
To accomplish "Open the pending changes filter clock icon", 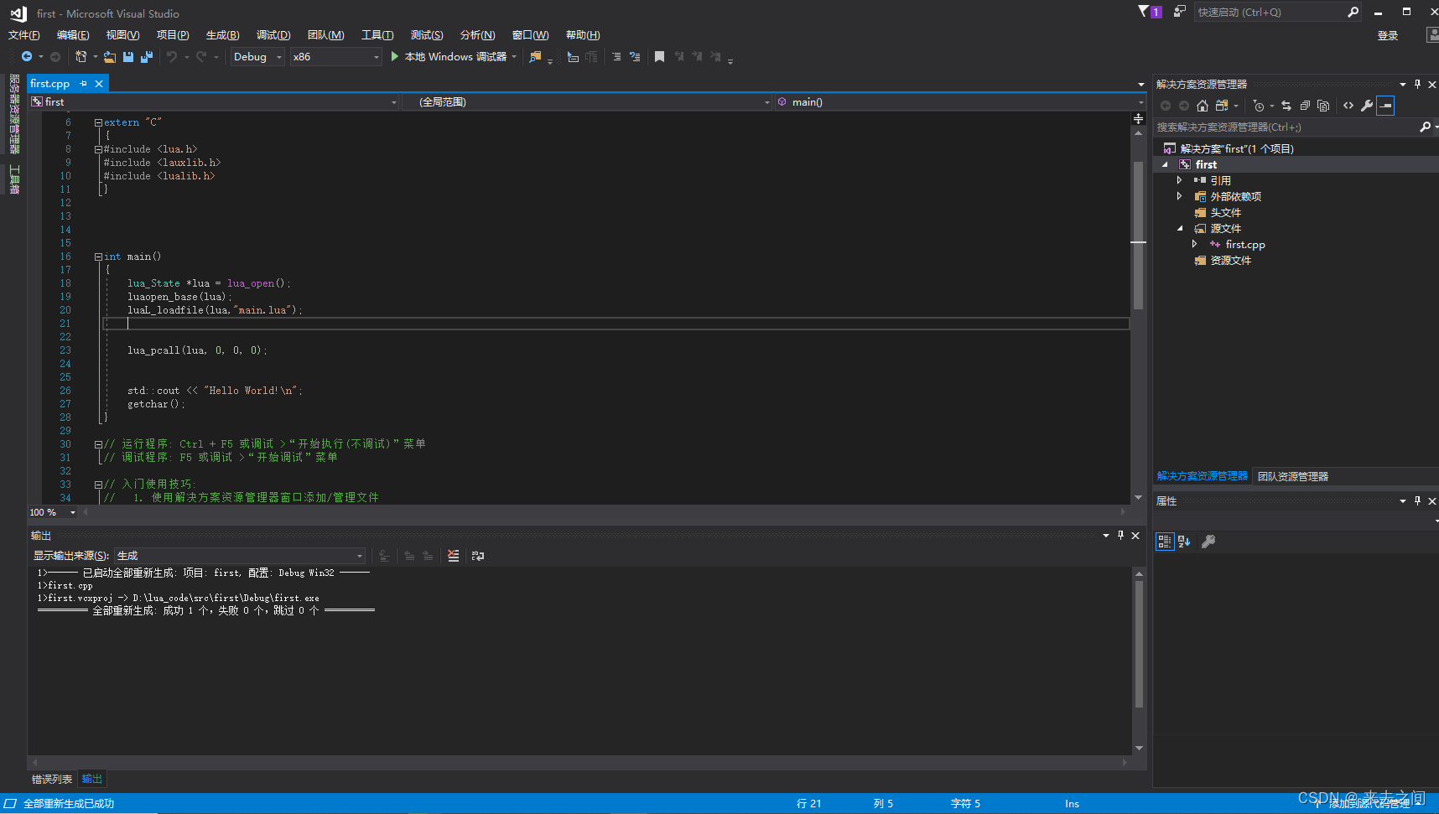I will 1259,106.
